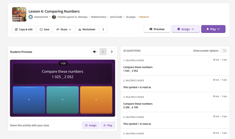235x139 pixels.
Task: Click the Medium difficulty label
Action: click(144, 17)
